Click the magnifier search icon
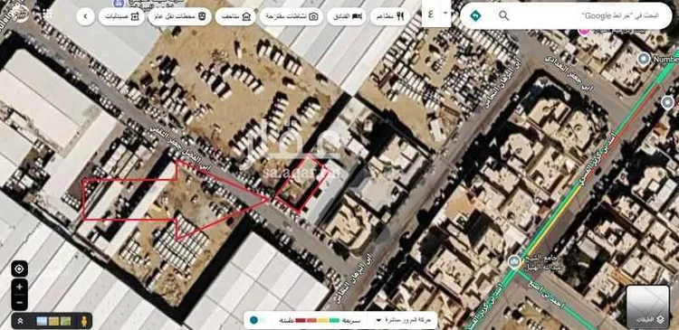Viewport: 679px width, 330px height. coord(503,16)
